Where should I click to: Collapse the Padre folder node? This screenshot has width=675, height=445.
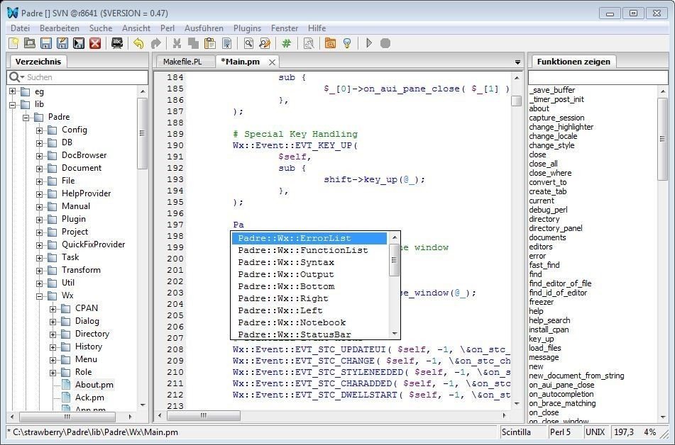point(26,117)
